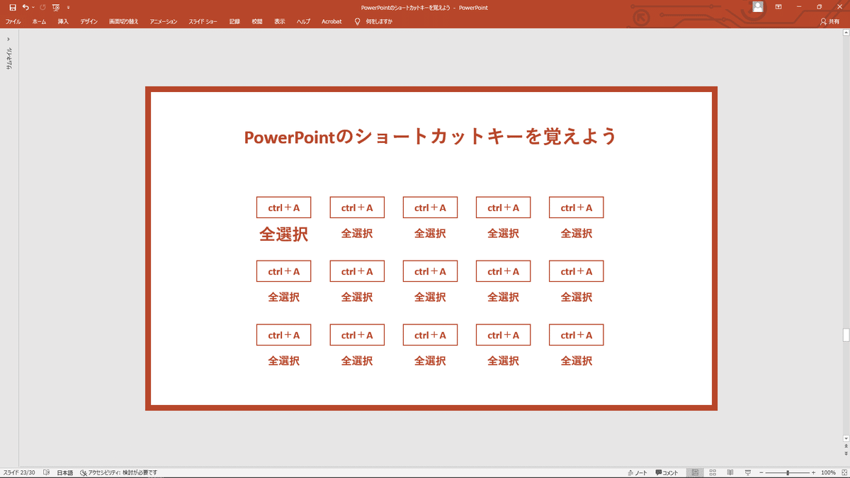Viewport: 850px width, 478px height.
Task: Click the スライド 23/30 status indicator
Action: (x=19, y=472)
